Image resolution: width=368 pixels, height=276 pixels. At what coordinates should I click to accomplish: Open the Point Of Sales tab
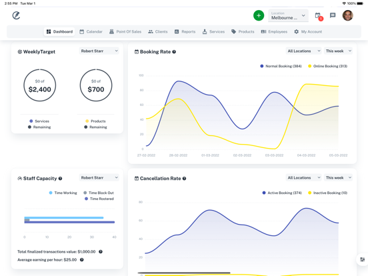(125, 32)
